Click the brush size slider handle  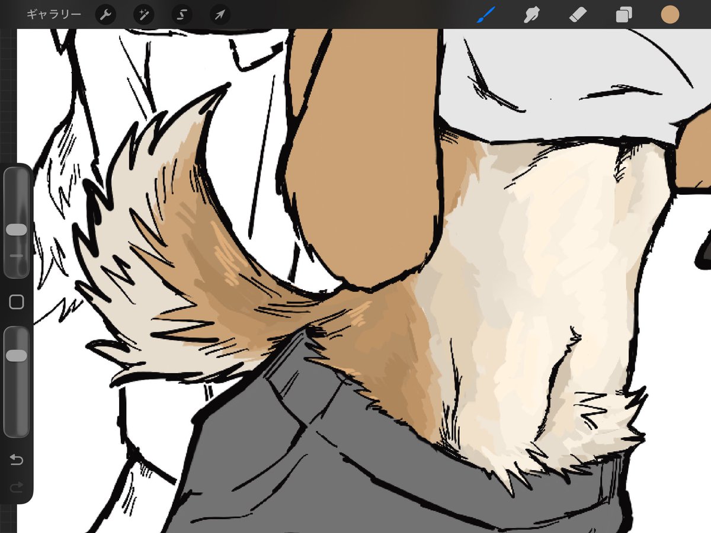[17, 230]
